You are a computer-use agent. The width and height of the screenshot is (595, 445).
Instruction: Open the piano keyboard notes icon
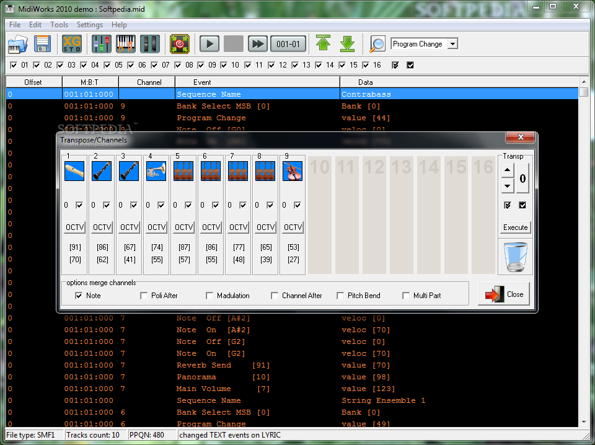(126, 44)
